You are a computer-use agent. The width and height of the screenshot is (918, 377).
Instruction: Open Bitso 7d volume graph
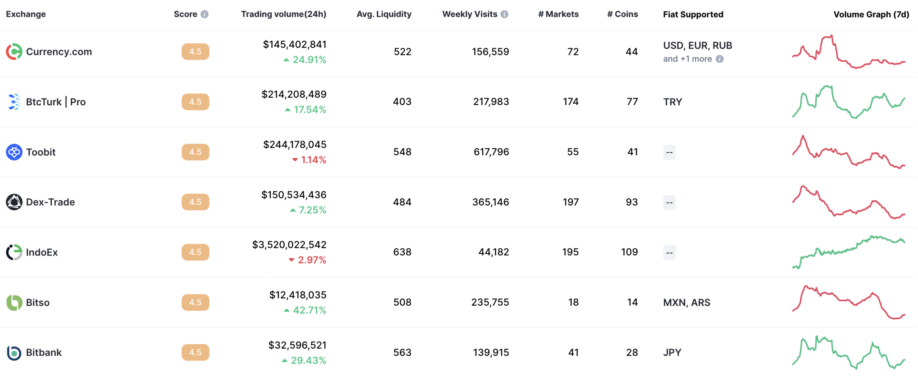[x=849, y=302]
